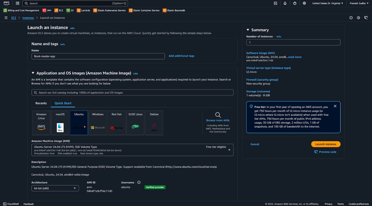Open Billing and Cost Management shortcut
Image resolution: width=372 pixels, height=206 pixels.
click(21, 10)
